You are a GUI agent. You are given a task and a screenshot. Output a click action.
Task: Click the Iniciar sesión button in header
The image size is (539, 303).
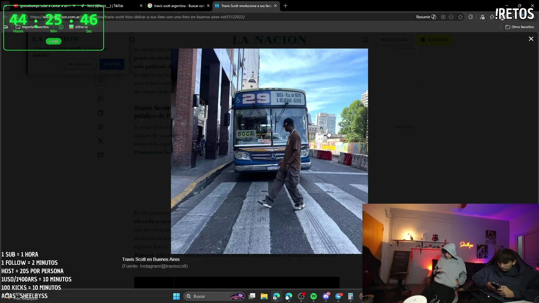[x=394, y=40]
